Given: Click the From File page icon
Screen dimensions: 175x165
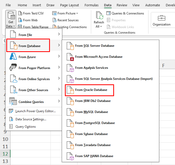Looking at the screenshot, I should click(x=13, y=34).
